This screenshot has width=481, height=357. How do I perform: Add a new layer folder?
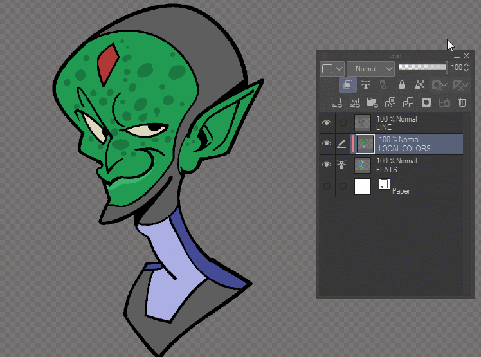372,102
